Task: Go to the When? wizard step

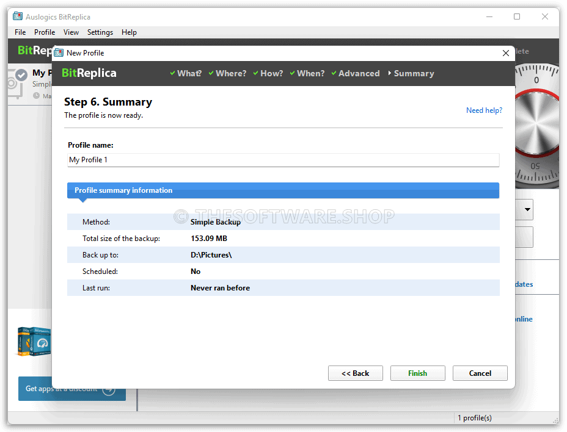Action: click(x=307, y=73)
